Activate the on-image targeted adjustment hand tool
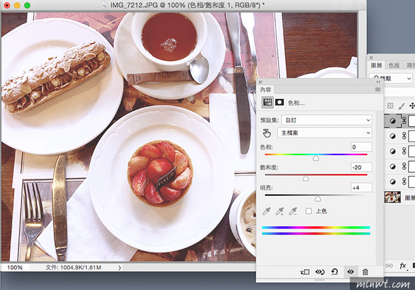Viewport: 415px width, 290px height. [x=267, y=133]
